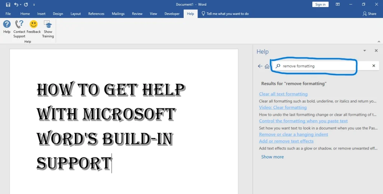Viewport: 383px width, 194px height.
Task: Undo the last action
Action: [16, 4]
